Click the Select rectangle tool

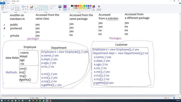click(x=12, y=7)
